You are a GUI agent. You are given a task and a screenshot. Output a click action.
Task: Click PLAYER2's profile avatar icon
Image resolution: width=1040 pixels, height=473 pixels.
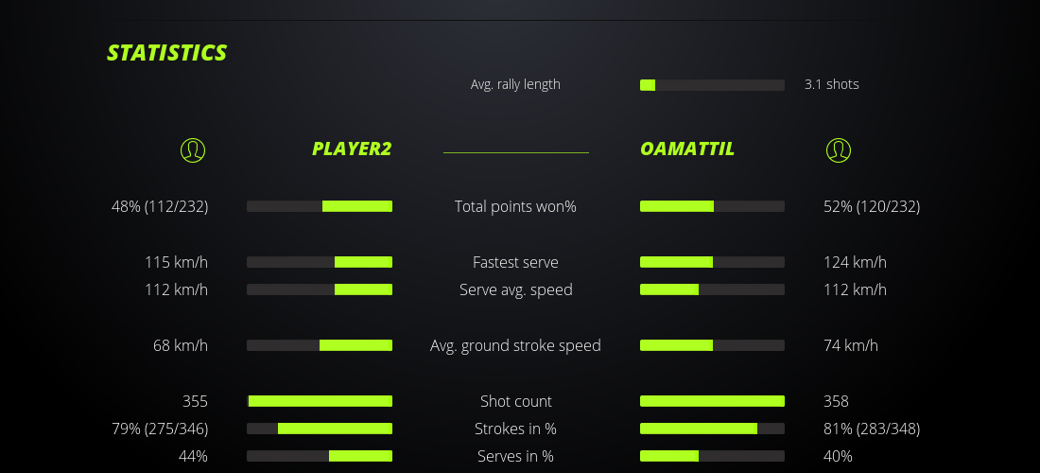[192, 149]
